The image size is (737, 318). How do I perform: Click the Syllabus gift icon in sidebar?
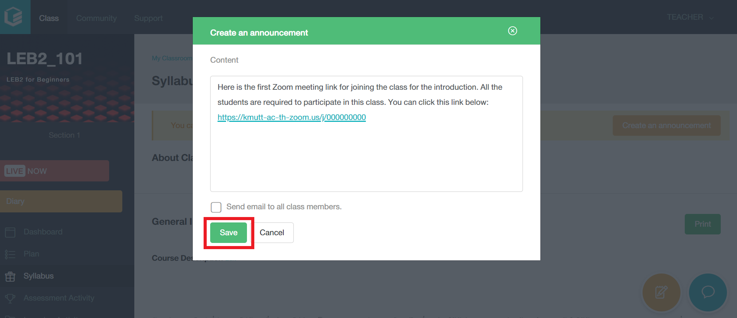point(10,276)
